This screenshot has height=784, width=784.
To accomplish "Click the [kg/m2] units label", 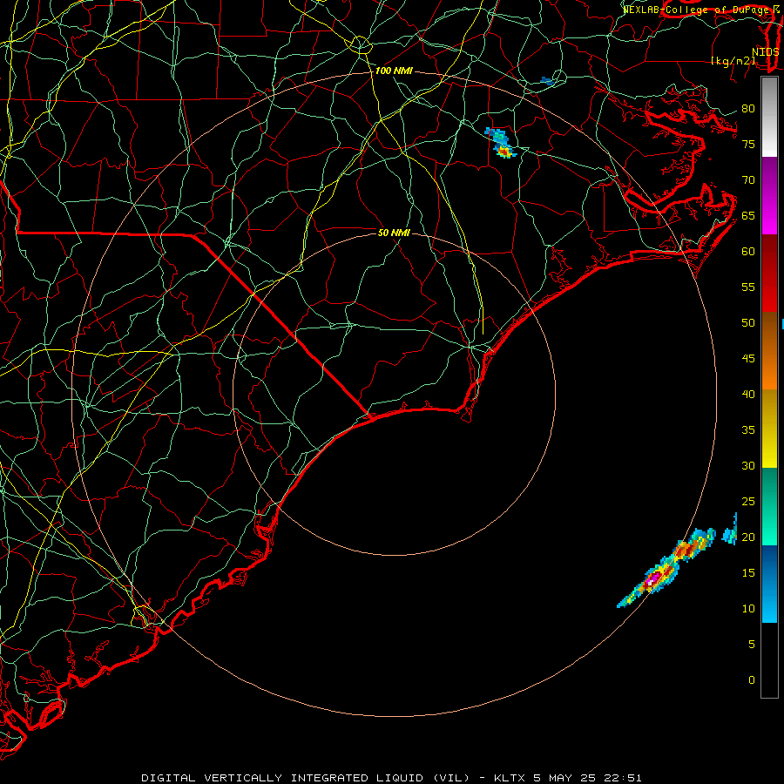I will [733, 61].
